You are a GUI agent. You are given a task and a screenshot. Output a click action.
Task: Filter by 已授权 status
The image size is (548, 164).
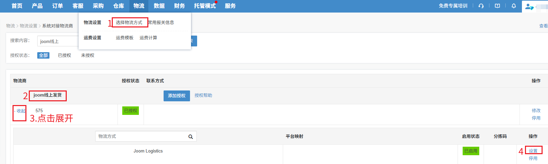tap(64, 55)
